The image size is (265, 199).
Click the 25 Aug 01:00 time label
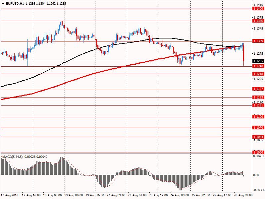coord(201,195)
